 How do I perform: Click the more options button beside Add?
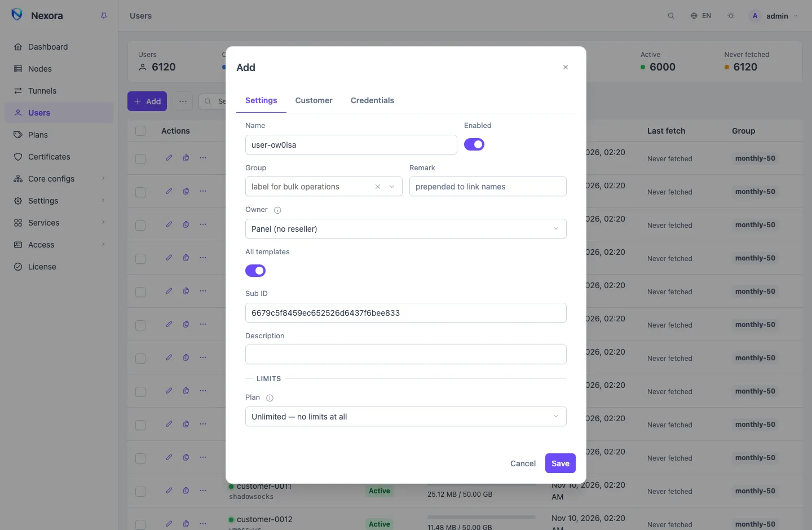point(183,101)
